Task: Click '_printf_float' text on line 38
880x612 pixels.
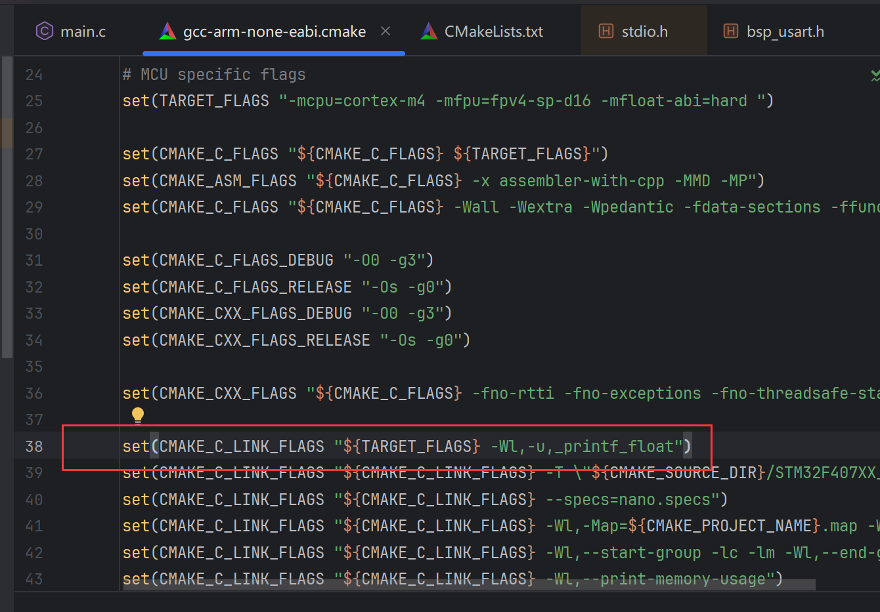Action: tap(614, 447)
